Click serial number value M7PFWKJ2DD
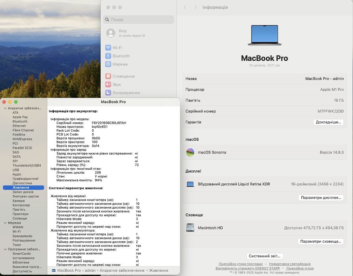 [x=330, y=111]
